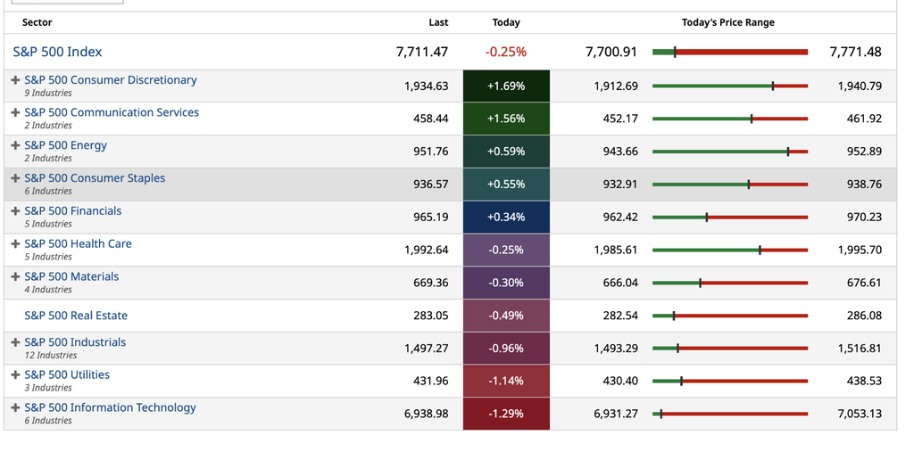The height and width of the screenshot is (452, 914).
Task: Sort by the Last column header
Action: coord(438,22)
